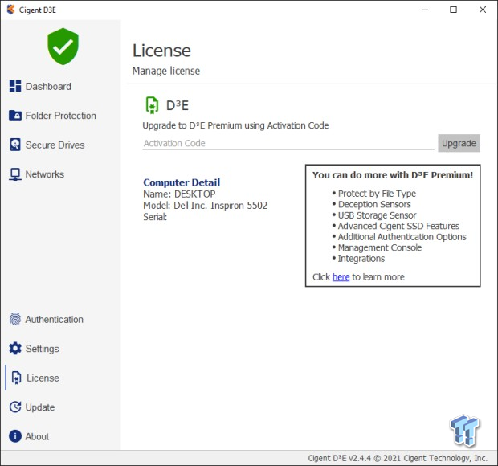Viewport: 498px width, 466px height.
Task: Click 'USB Storage Sensor' bullet
Action: coord(377,215)
